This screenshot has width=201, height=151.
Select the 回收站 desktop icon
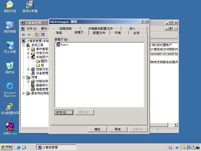10,68
